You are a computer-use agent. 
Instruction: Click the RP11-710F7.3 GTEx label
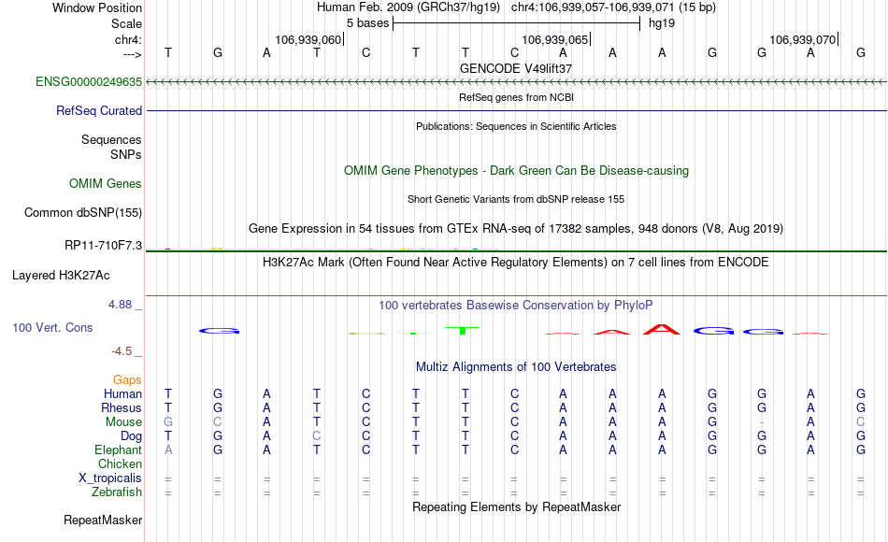click(103, 245)
